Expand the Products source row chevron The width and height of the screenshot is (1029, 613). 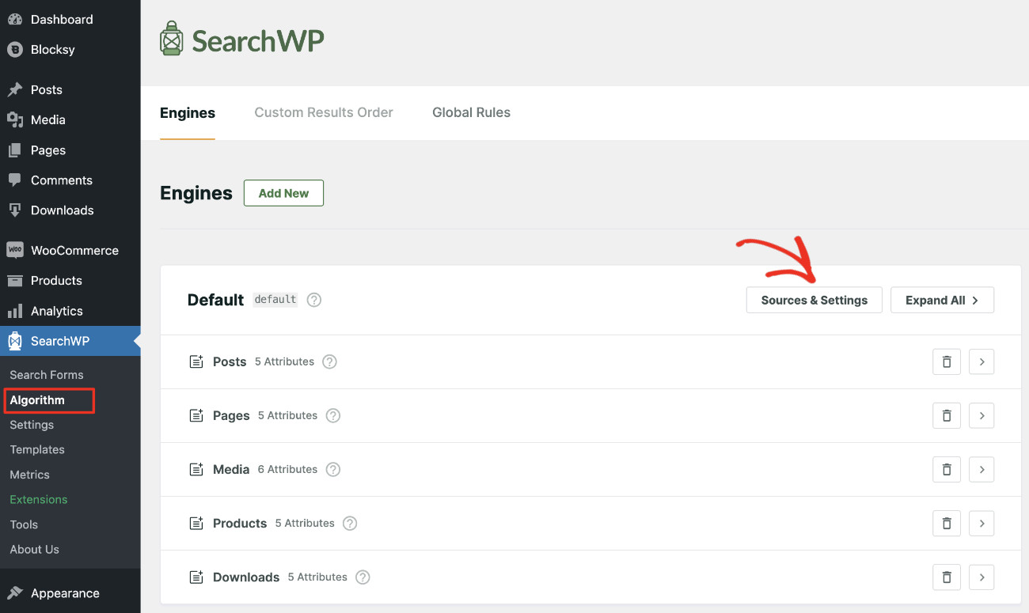[982, 523]
